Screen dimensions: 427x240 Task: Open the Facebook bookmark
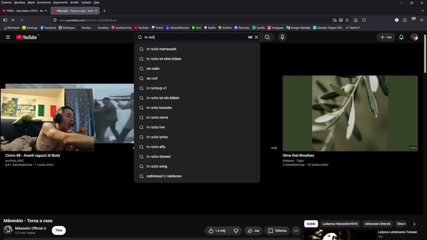coord(48,28)
